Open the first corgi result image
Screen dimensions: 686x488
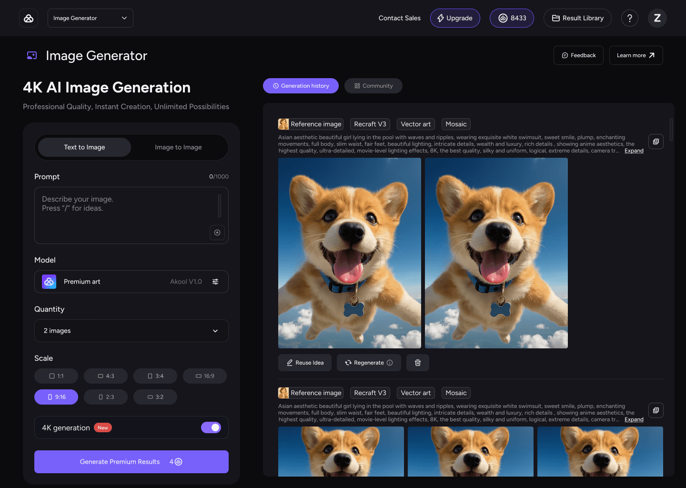350,253
